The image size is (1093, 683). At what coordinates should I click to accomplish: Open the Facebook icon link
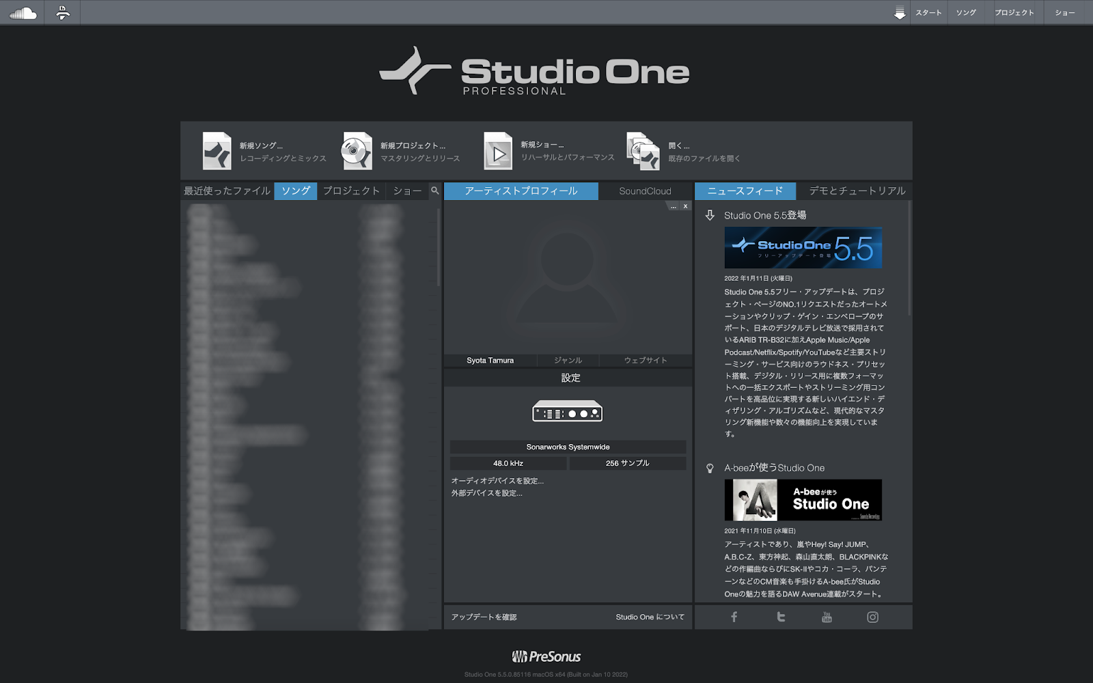pyautogui.click(x=734, y=617)
